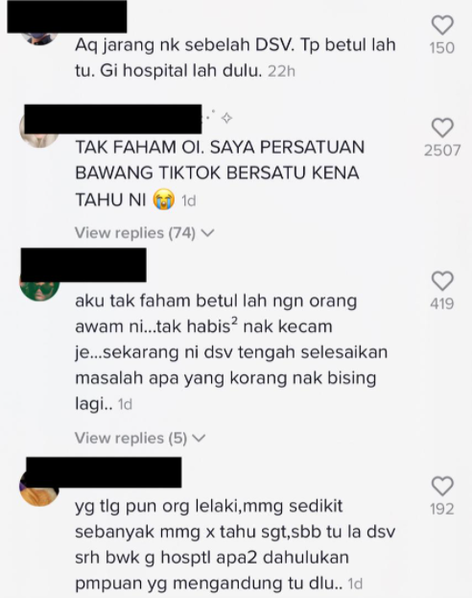Select the comment 'yg tlg pun org lelaki'
472x598 pixels.
(158, 506)
